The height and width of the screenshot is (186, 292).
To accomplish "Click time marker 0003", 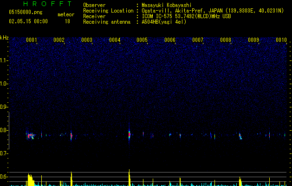I will point(87,40).
